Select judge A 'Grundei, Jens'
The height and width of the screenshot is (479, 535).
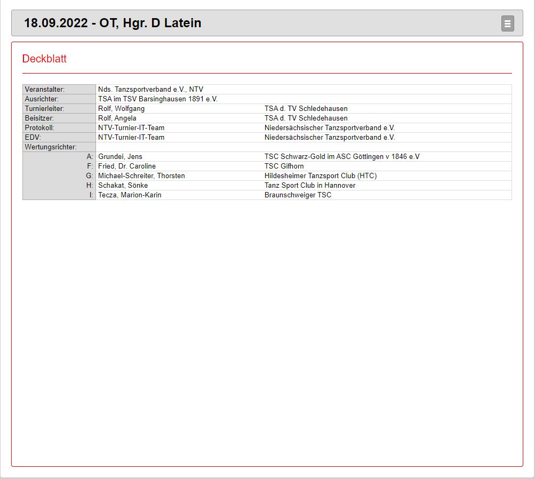click(x=120, y=157)
